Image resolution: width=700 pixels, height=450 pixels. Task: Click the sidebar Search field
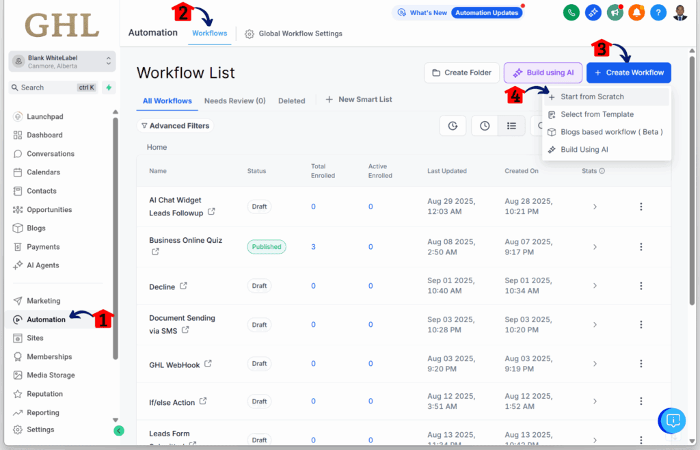click(x=53, y=88)
